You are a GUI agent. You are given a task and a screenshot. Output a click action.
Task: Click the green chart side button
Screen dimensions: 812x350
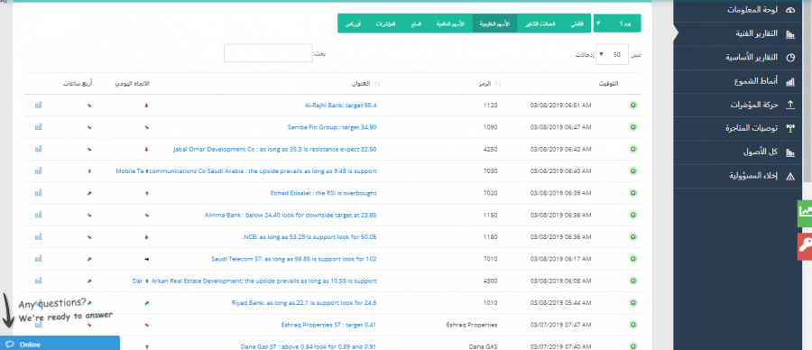tap(804, 213)
